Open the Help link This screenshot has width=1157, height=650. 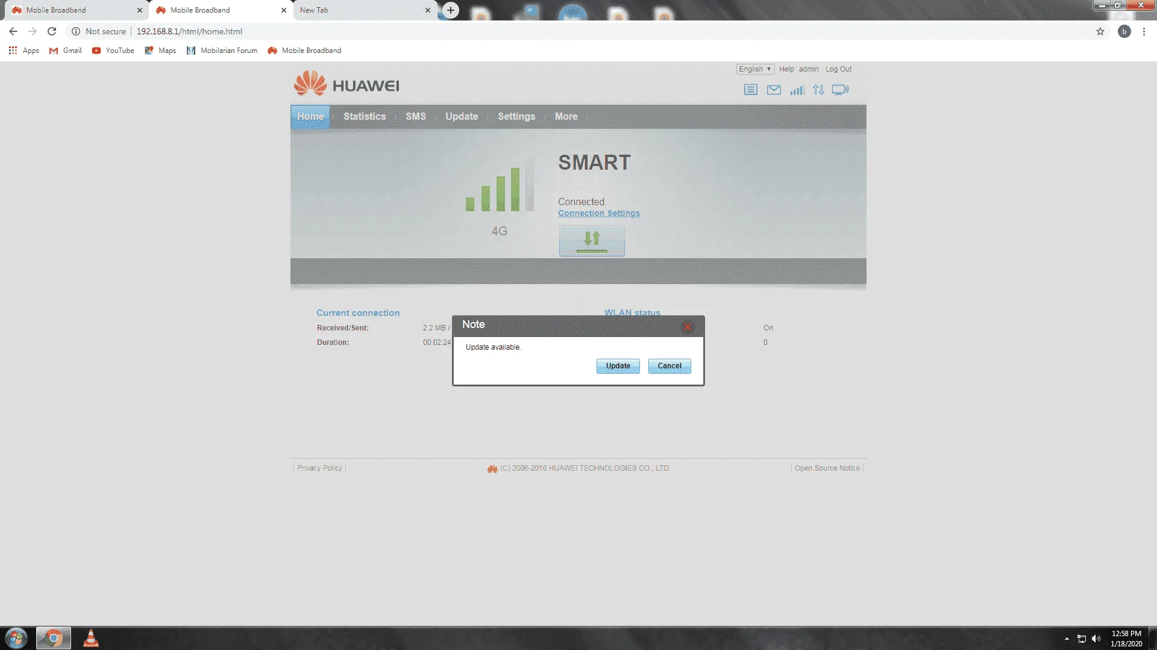pyautogui.click(x=786, y=69)
